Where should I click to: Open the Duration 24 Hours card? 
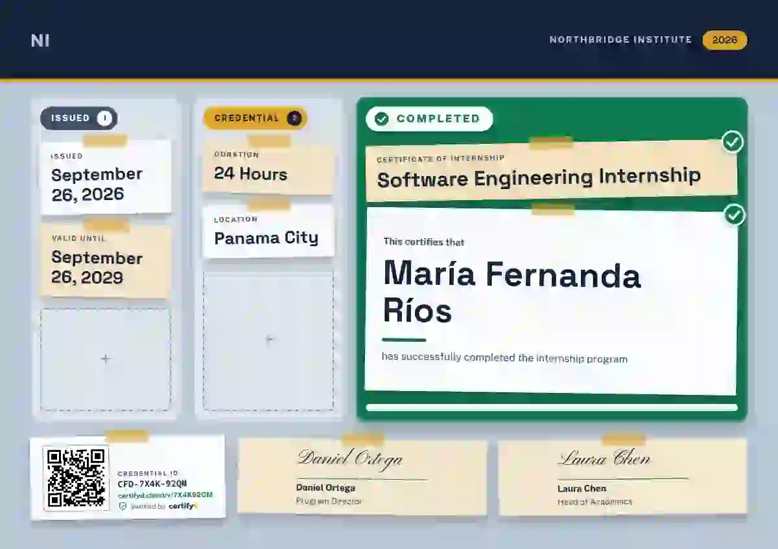tap(268, 169)
